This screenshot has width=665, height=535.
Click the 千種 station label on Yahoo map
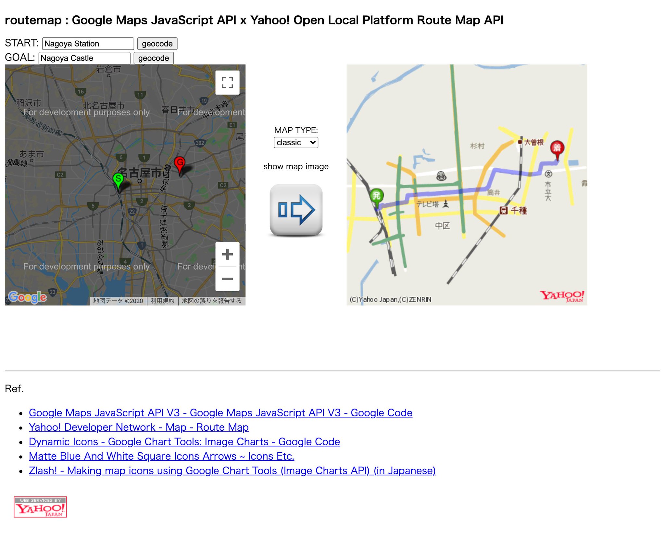(519, 210)
